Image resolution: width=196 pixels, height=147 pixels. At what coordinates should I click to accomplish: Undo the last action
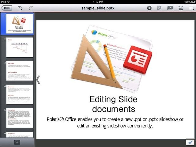click(x=20, y=8)
